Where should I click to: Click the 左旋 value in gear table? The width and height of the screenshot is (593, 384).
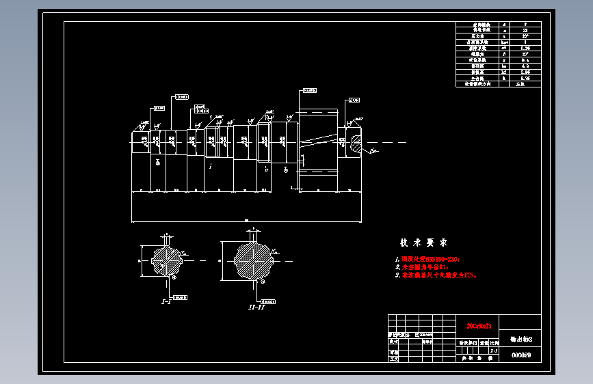[x=520, y=84]
